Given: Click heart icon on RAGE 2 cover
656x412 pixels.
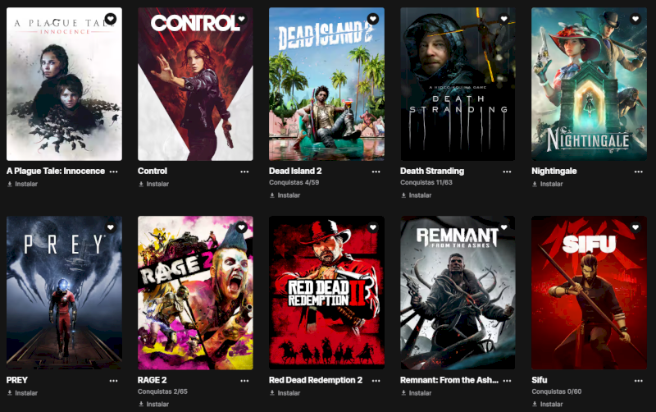Looking at the screenshot, I should [x=241, y=227].
